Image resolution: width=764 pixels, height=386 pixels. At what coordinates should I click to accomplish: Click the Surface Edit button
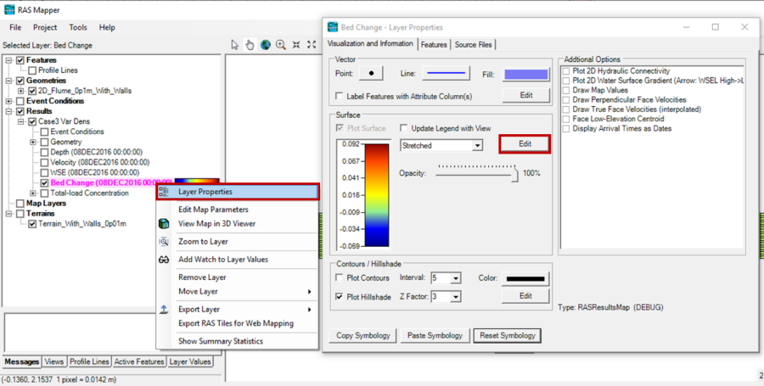point(525,144)
